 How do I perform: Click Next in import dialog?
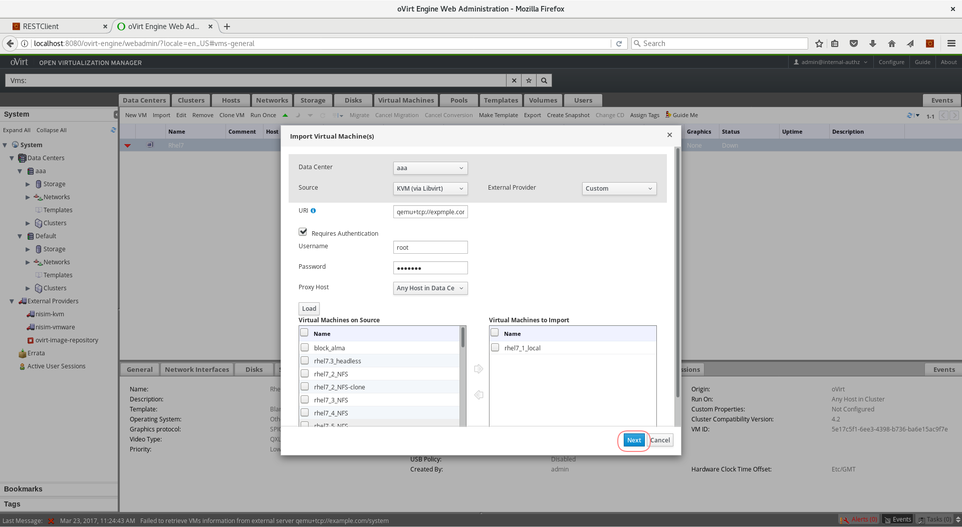[x=634, y=440]
